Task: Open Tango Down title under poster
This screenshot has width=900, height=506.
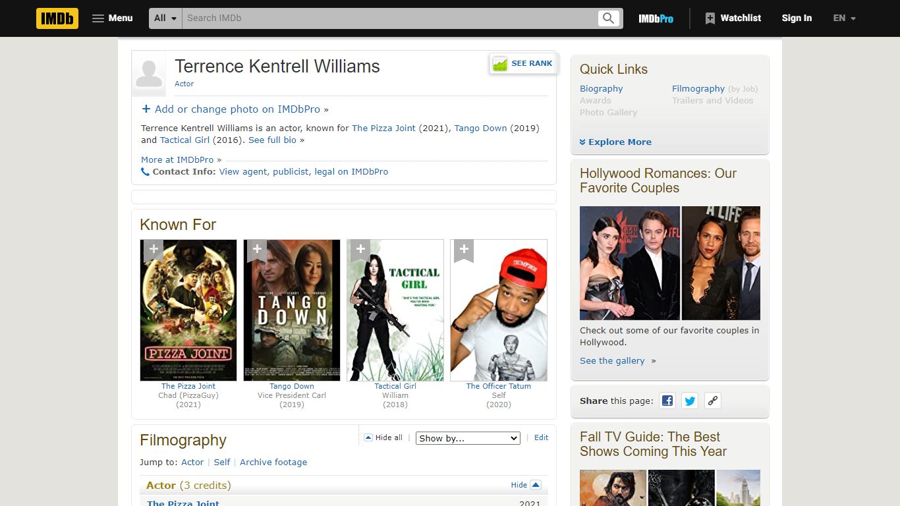Action: (x=292, y=387)
